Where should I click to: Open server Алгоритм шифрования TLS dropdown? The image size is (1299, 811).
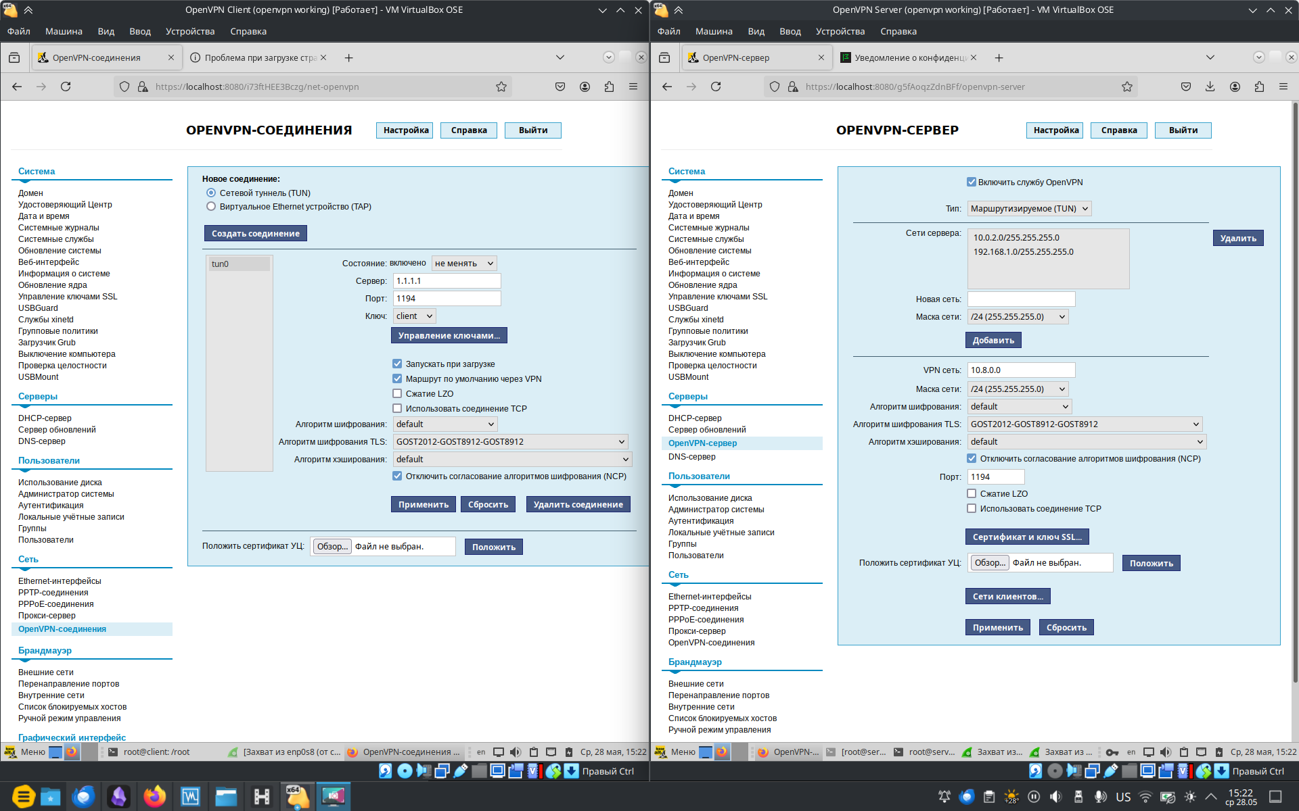pos(1085,424)
